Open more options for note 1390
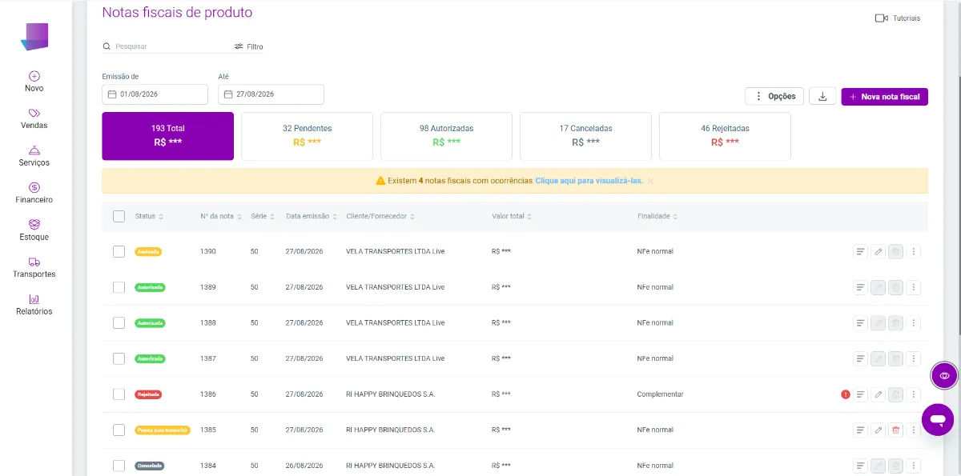This screenshot has width=961, height=476. coord(915,251)
